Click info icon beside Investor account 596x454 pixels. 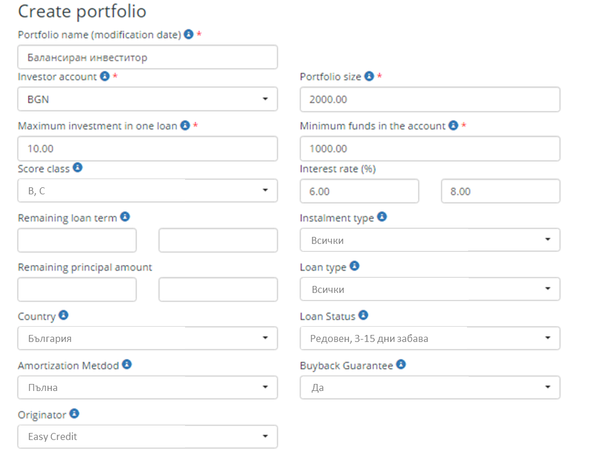point(104,76)
